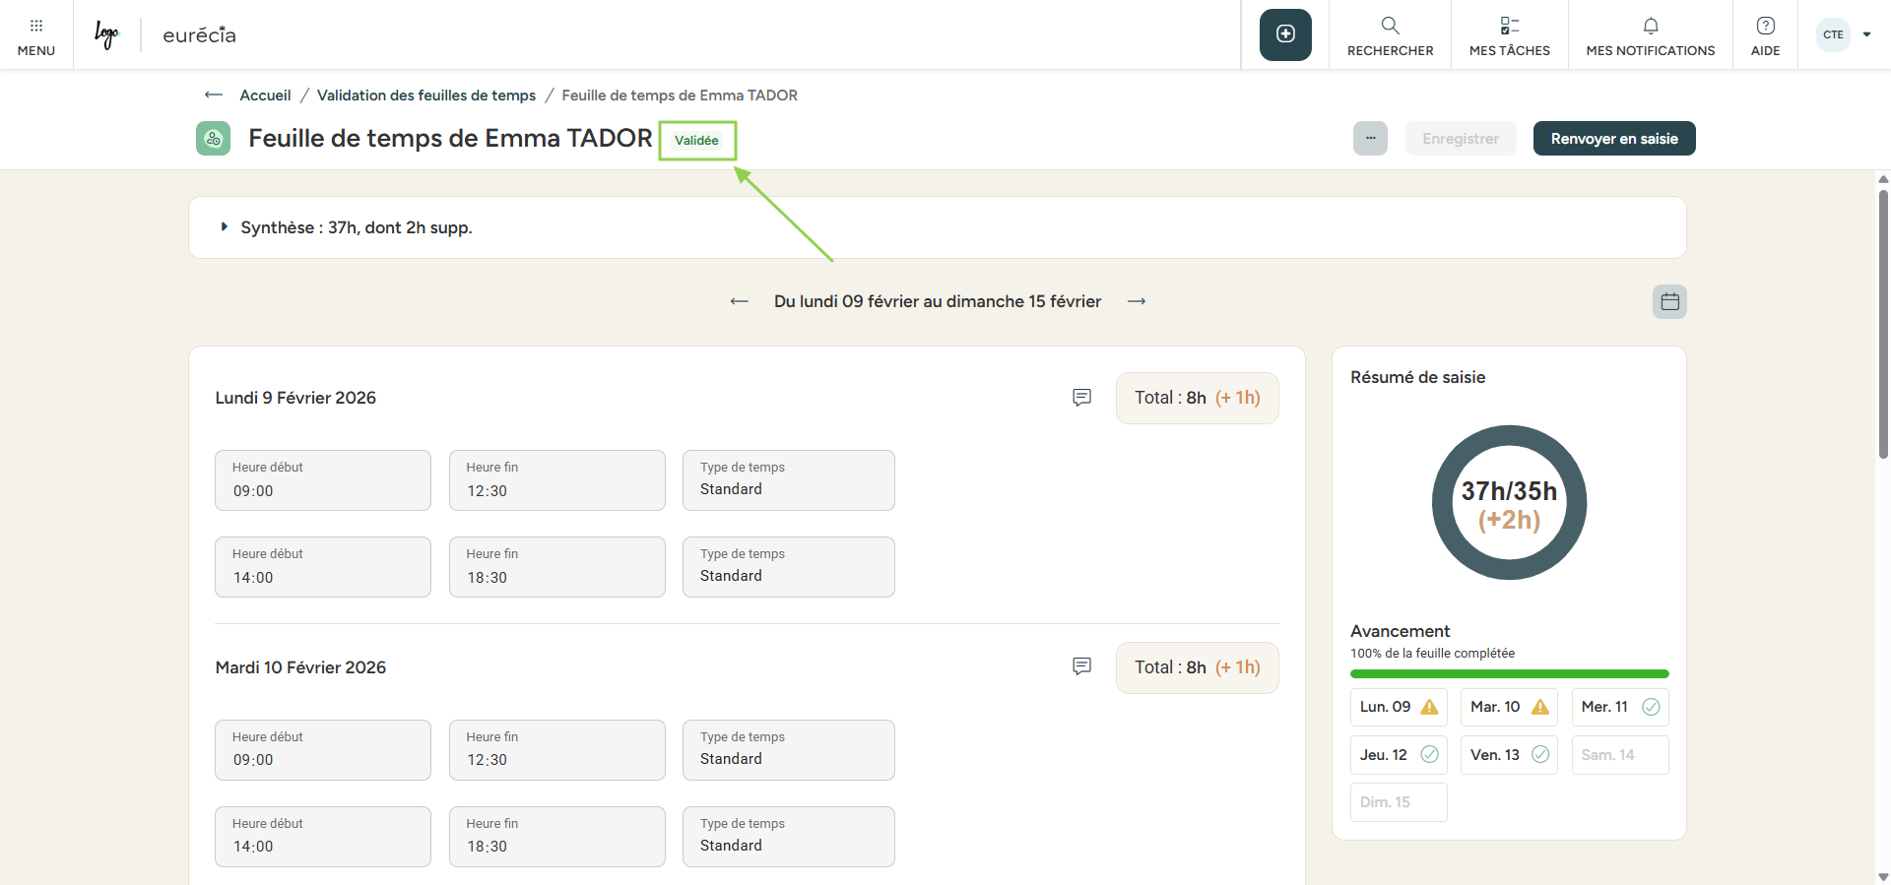Click the plus quick-create button

click(x=1285, y=34)
